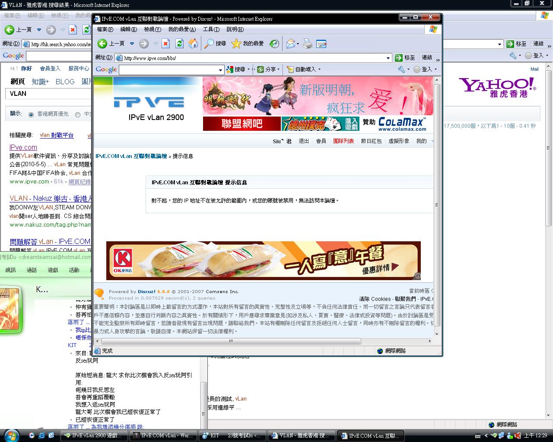Click Google toolbar 搜尋 button in the IPvE window

[236, 69]
